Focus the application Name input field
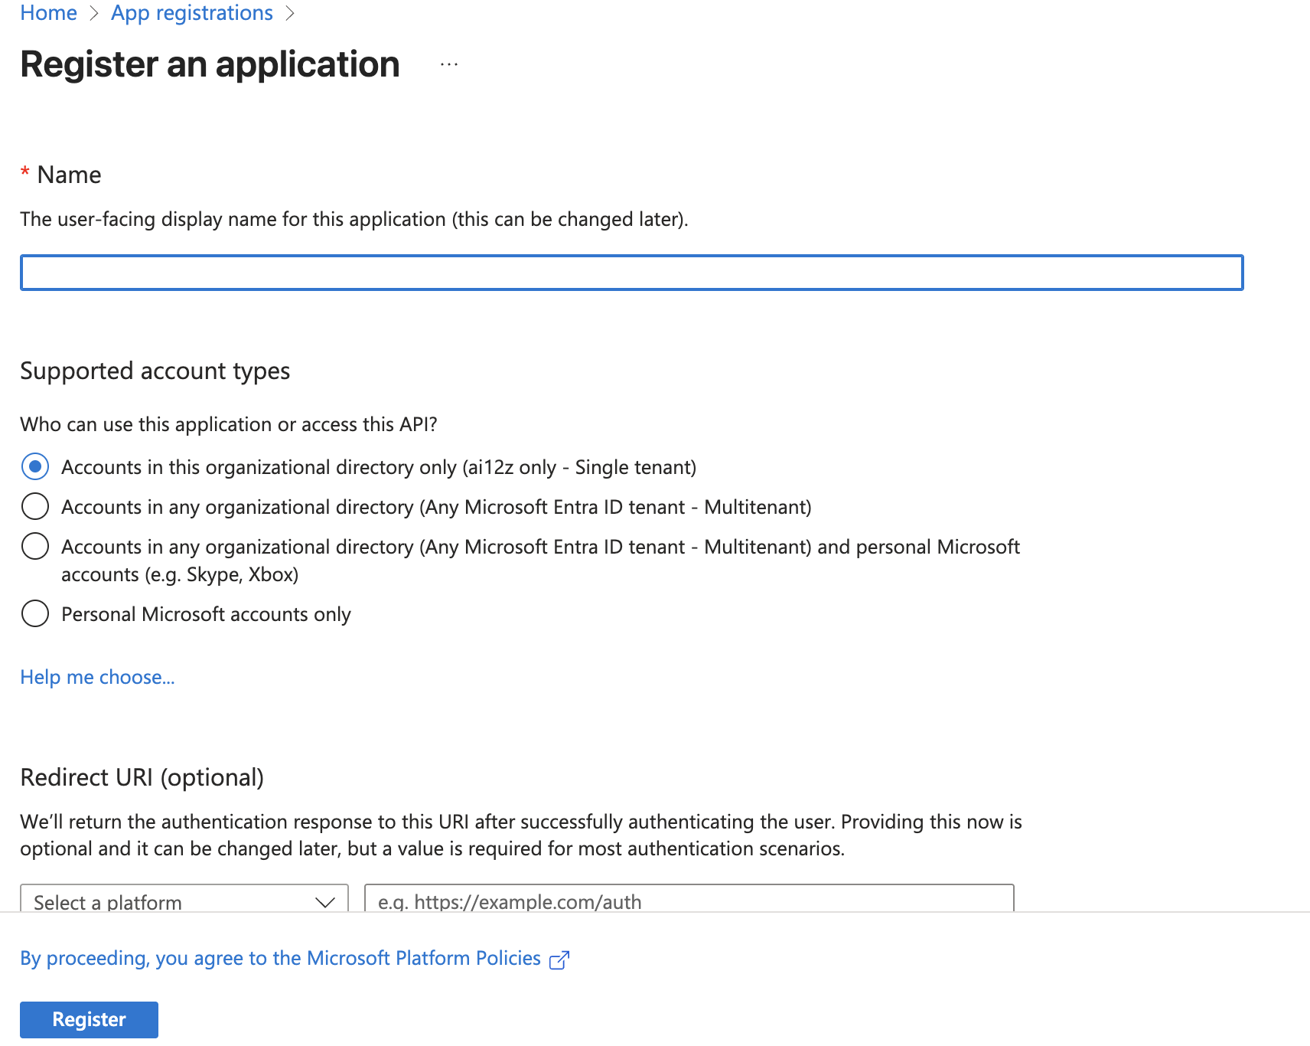The width and height of the screenshot is (1310, 1046). click(x=631, y=273)
